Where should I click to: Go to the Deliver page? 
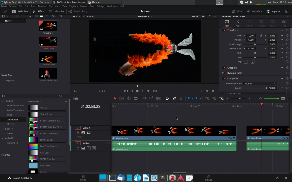point(208,178)
